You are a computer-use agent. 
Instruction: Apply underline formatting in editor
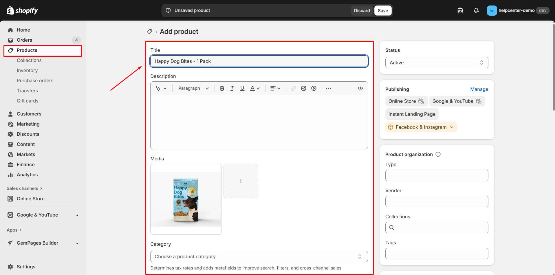click(x=242, y=88)
